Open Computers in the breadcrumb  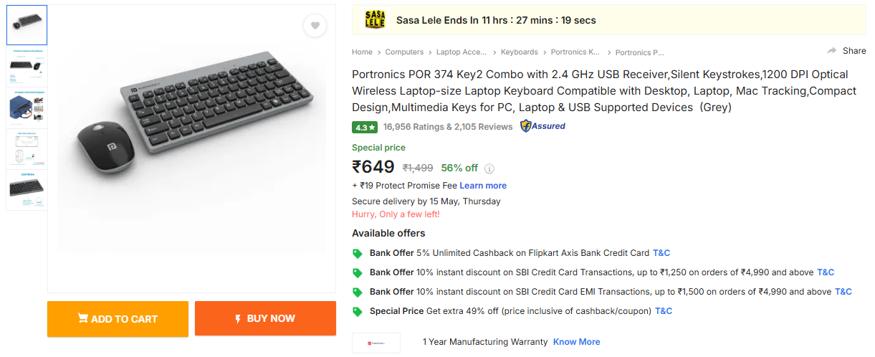pos(404,52)
